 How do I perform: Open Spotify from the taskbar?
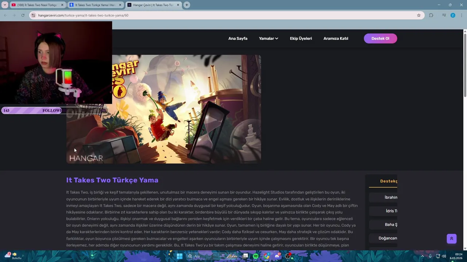click(x=255, y=256)
